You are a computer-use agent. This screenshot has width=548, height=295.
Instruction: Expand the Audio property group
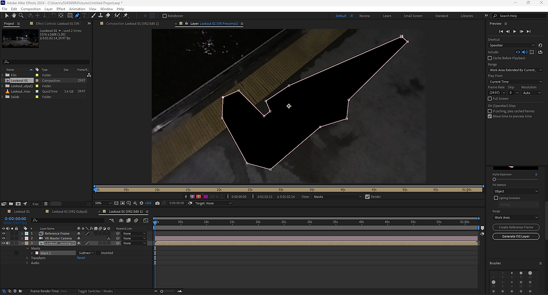pos(27,263)
